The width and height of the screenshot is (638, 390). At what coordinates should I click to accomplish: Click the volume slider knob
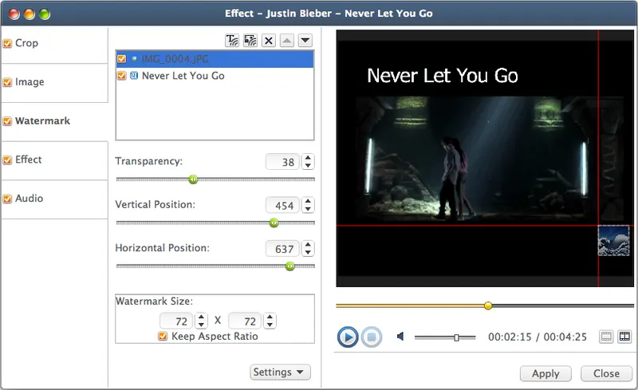click(456, 337)
